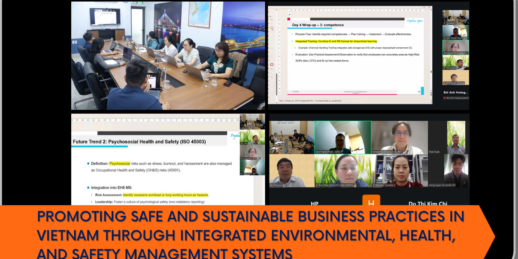Click the small icon above the slide's top-left corner
Screen dimensions: 518x259
pyautogui.click(x=289, y=14)
